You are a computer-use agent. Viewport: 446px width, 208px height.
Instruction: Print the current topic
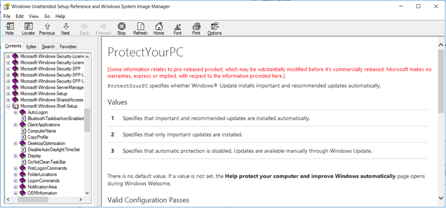click(196, 29)
